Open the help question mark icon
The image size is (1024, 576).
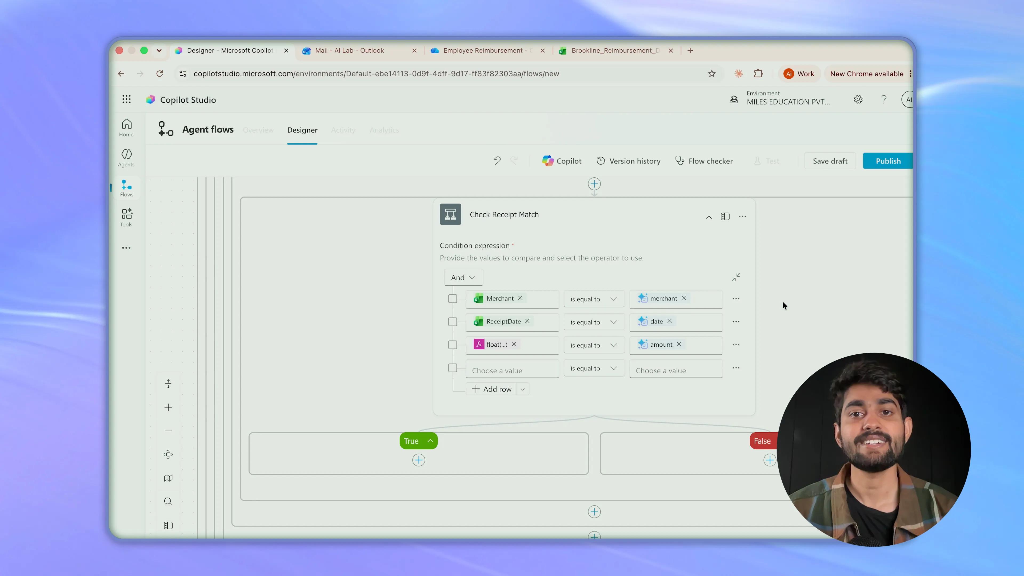(x=884, y=99)
